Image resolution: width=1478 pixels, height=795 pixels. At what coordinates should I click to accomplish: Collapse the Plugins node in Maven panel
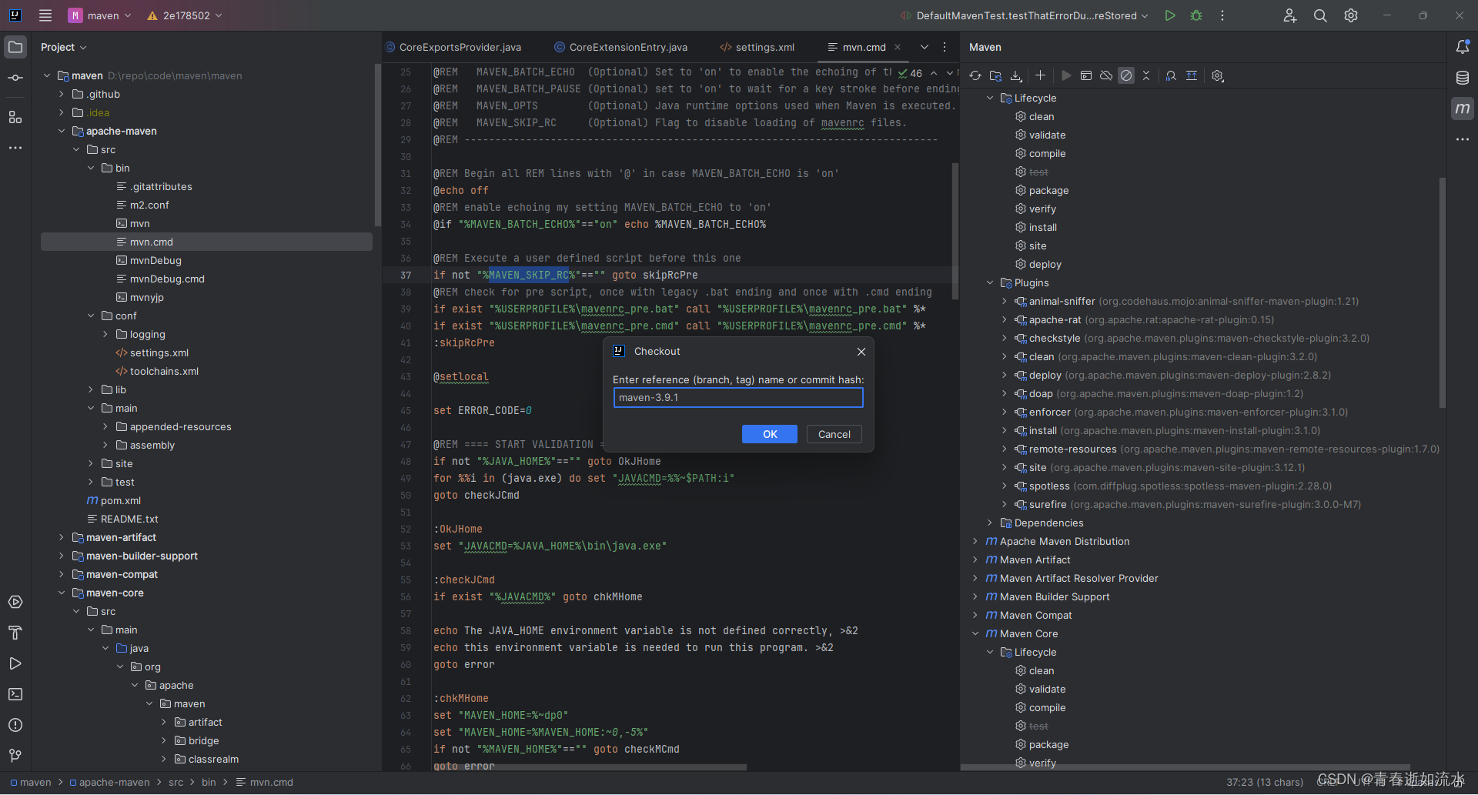(990, 282)
